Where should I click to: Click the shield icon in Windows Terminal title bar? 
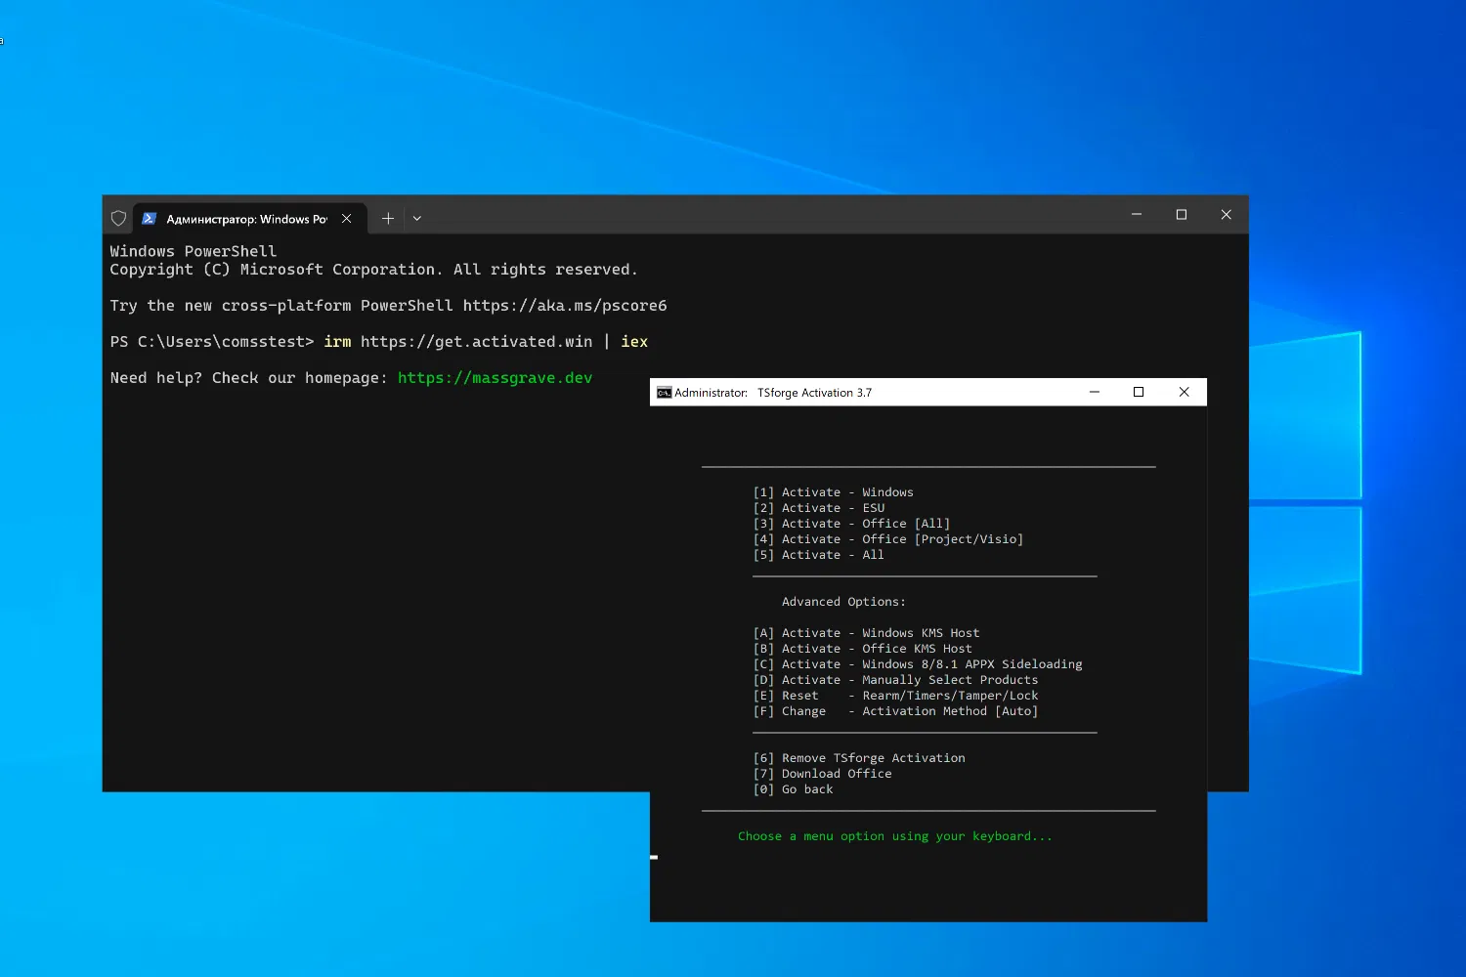(x=118, y=219)
